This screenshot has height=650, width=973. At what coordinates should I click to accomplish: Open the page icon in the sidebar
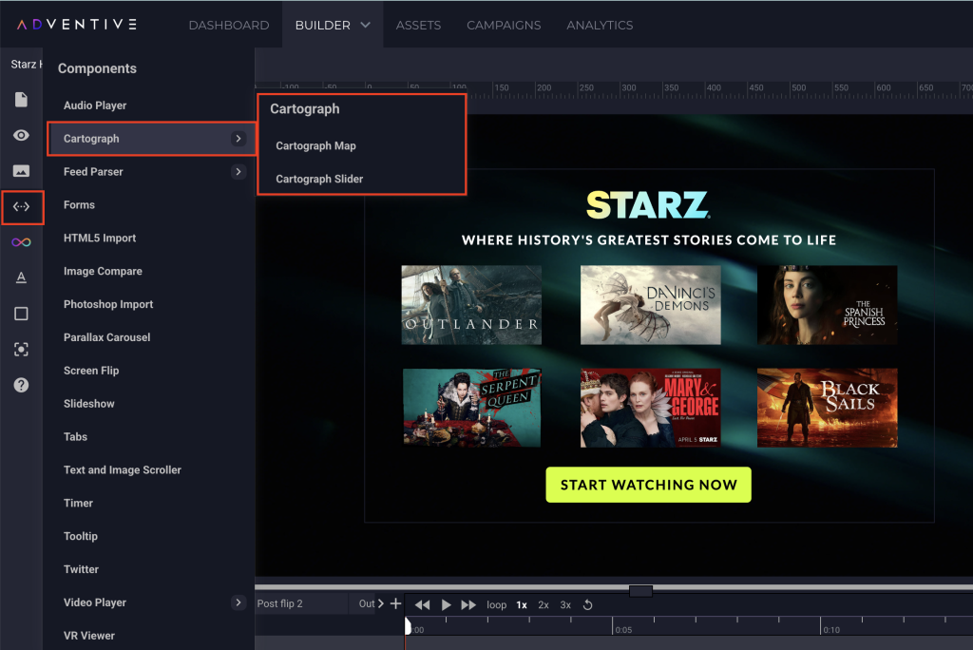[x=21, y=100]
